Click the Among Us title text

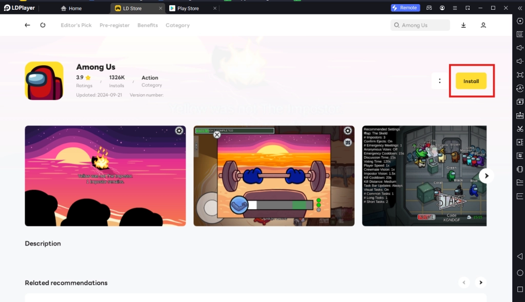(96, 67)
